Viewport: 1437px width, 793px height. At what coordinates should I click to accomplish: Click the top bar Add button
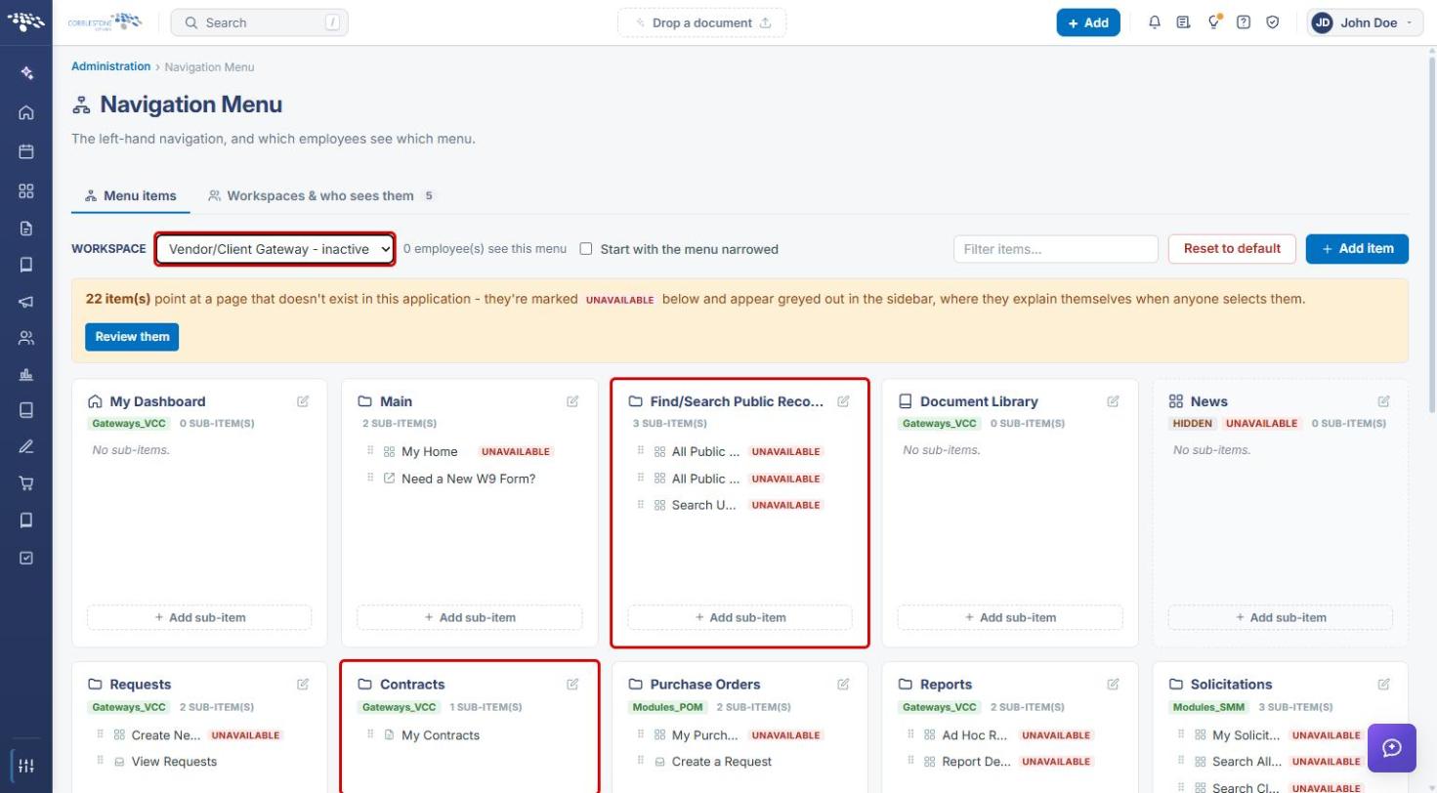click(x=1088, y=22)
